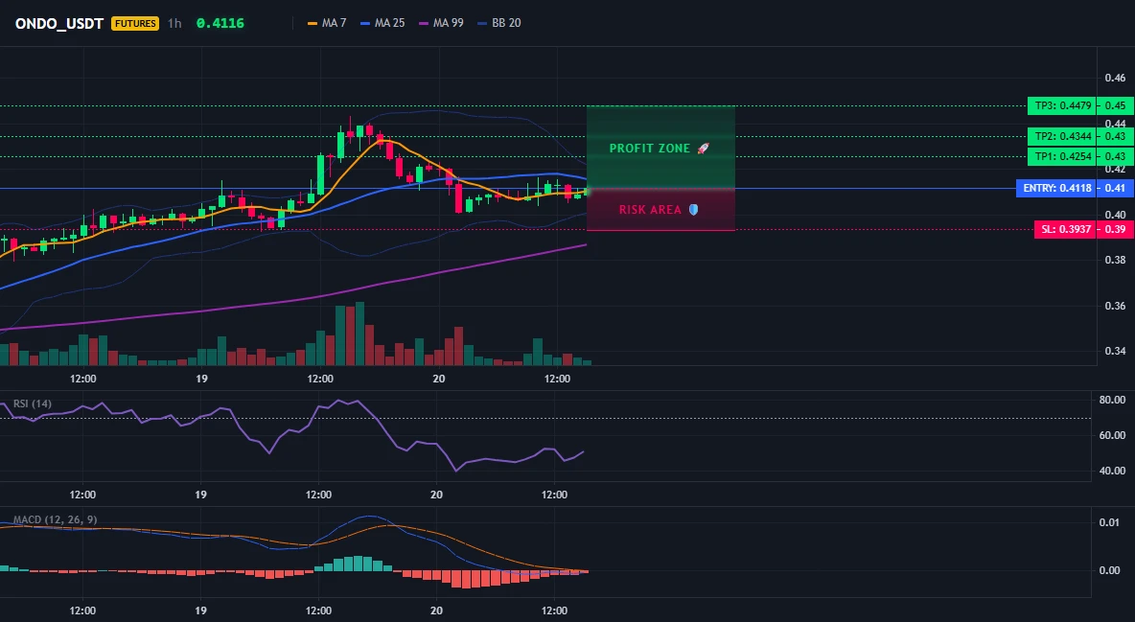Click the PROFIT ZONE rocket label
The height and width of the screenshot is (622, 1135).
(x=660, y=149)
